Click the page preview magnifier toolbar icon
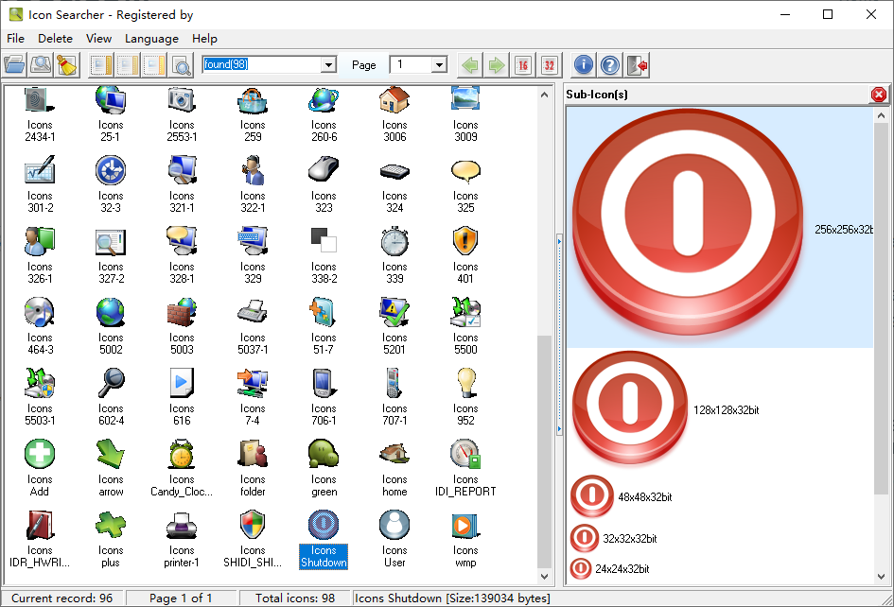This screenshot has width=894, height=607. [x=182, y=65]
